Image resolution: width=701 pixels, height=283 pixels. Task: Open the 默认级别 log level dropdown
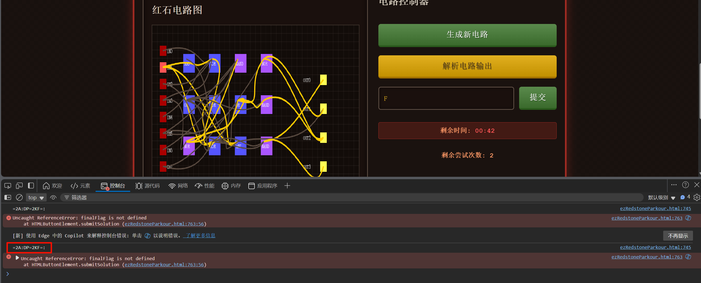661,197
